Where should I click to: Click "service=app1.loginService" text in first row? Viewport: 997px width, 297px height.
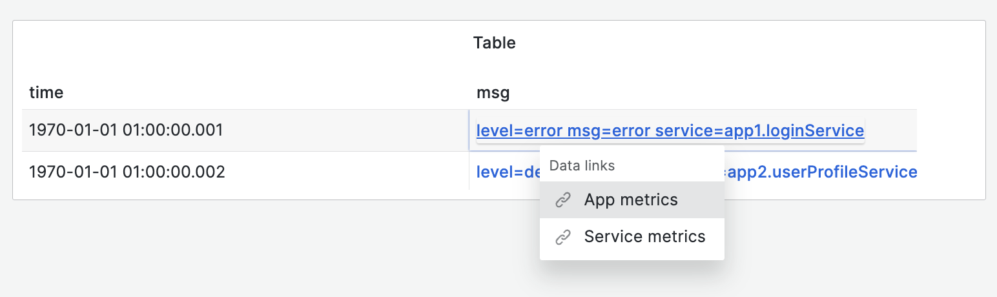click(x=759, y=131)
